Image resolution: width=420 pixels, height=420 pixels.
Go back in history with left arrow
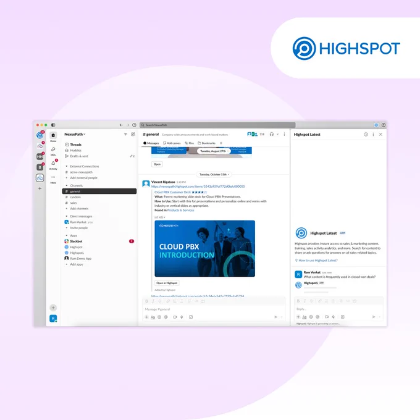point(121,125)
